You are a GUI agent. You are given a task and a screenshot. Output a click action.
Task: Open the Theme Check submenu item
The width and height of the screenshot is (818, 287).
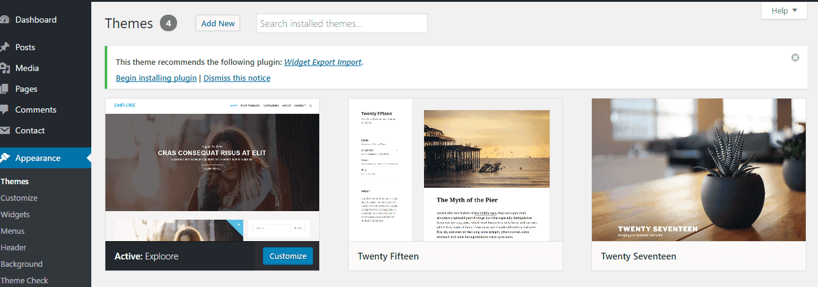(x=25, y=280)
